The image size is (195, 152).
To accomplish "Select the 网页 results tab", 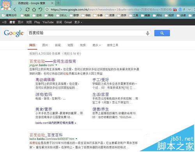I will coord(32,45).
